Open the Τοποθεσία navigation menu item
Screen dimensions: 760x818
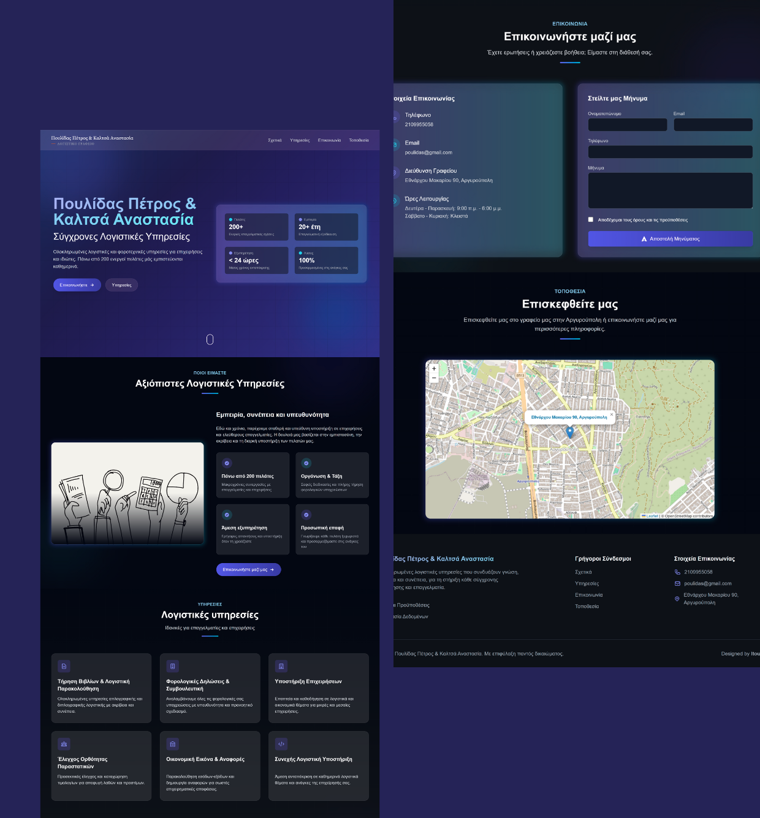point(359,140)
